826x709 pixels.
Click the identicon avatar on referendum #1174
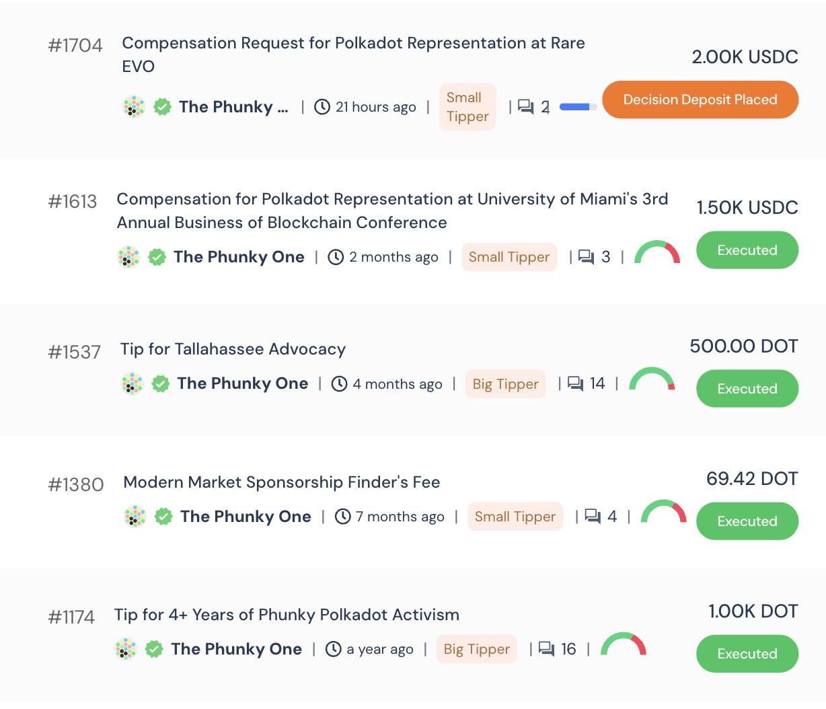[126, 648]
